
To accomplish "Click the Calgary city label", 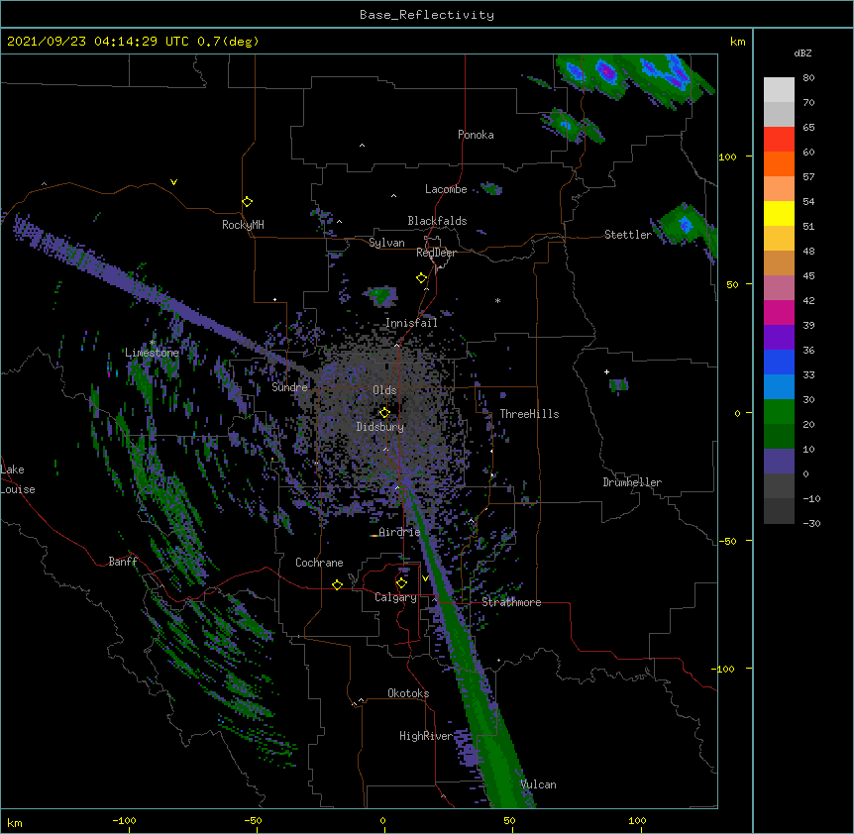I will 395,597.
